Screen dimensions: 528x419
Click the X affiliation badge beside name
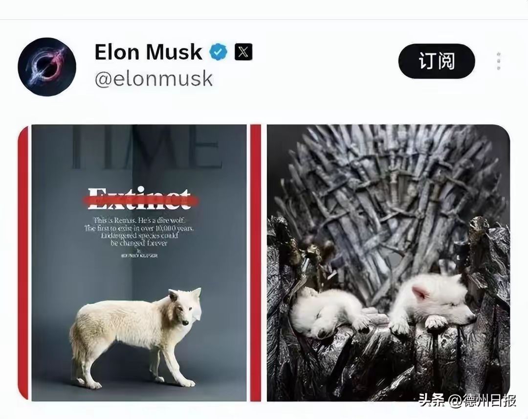click(x=243, y=52)
